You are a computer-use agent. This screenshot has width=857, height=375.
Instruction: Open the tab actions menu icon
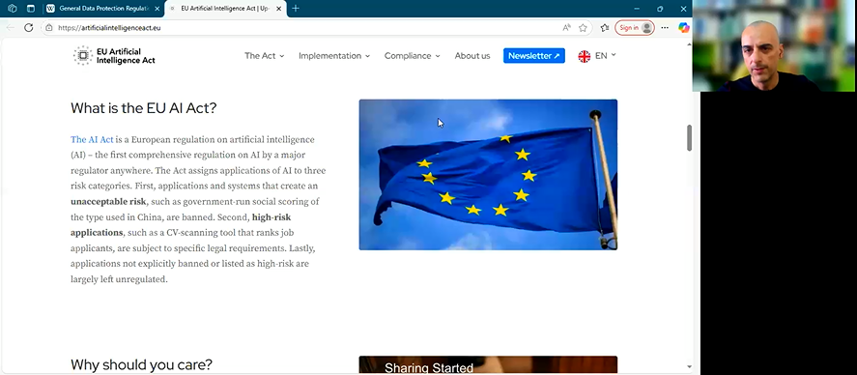pos(31,8)
